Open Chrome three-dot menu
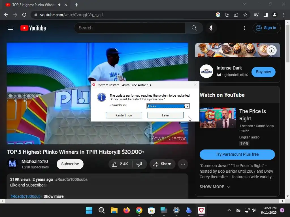The image size is (290, 217). (x=284, y=15)
